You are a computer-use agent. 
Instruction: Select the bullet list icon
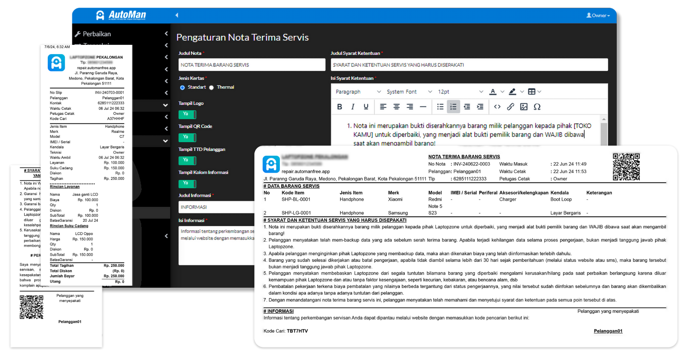pyautogui.click(x=440, y=107)
